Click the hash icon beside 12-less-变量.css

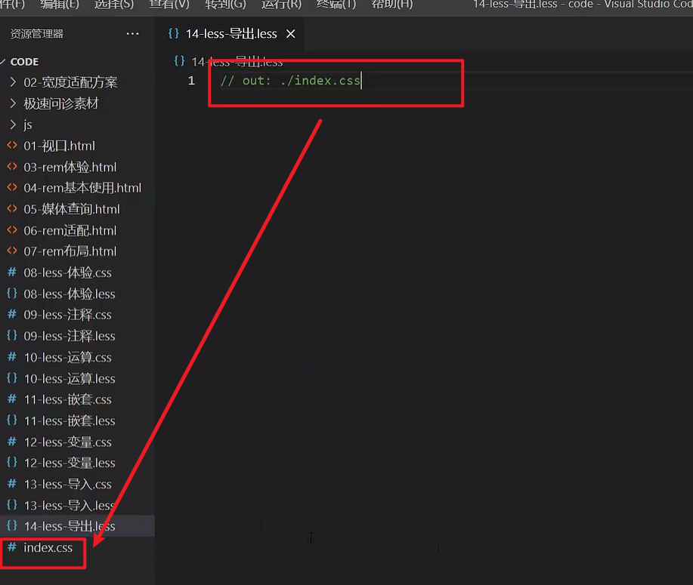pos(11,442)
